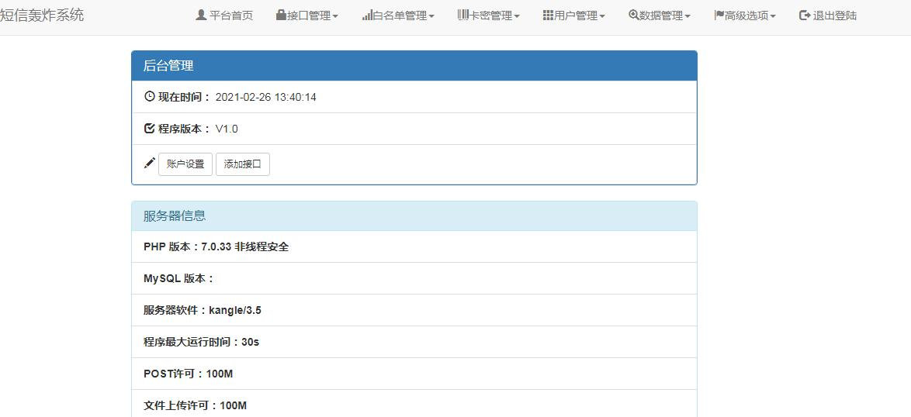Click the PHP 版本：7.0.33 row

414,246
